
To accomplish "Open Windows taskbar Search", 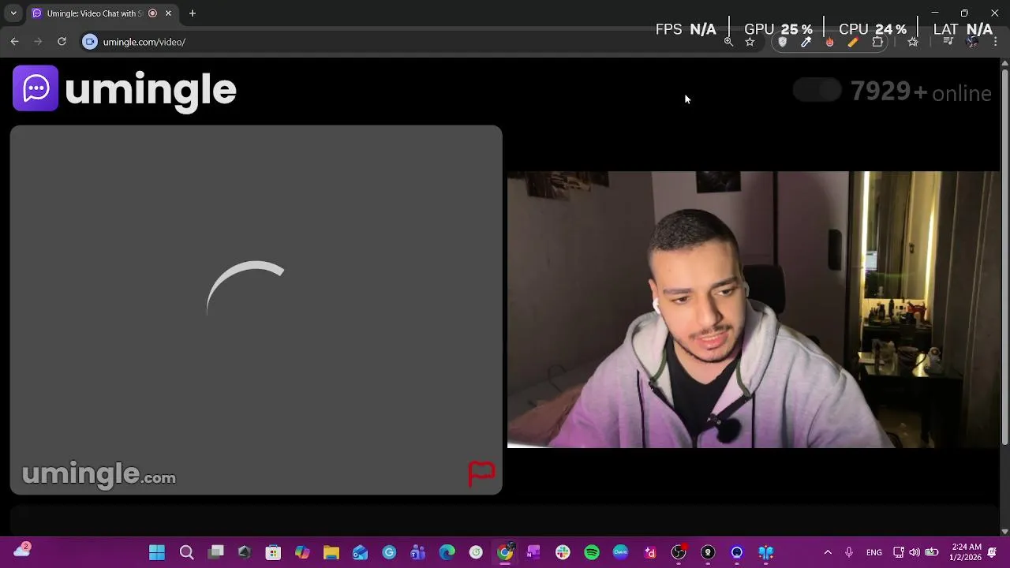I will (186, 552).
